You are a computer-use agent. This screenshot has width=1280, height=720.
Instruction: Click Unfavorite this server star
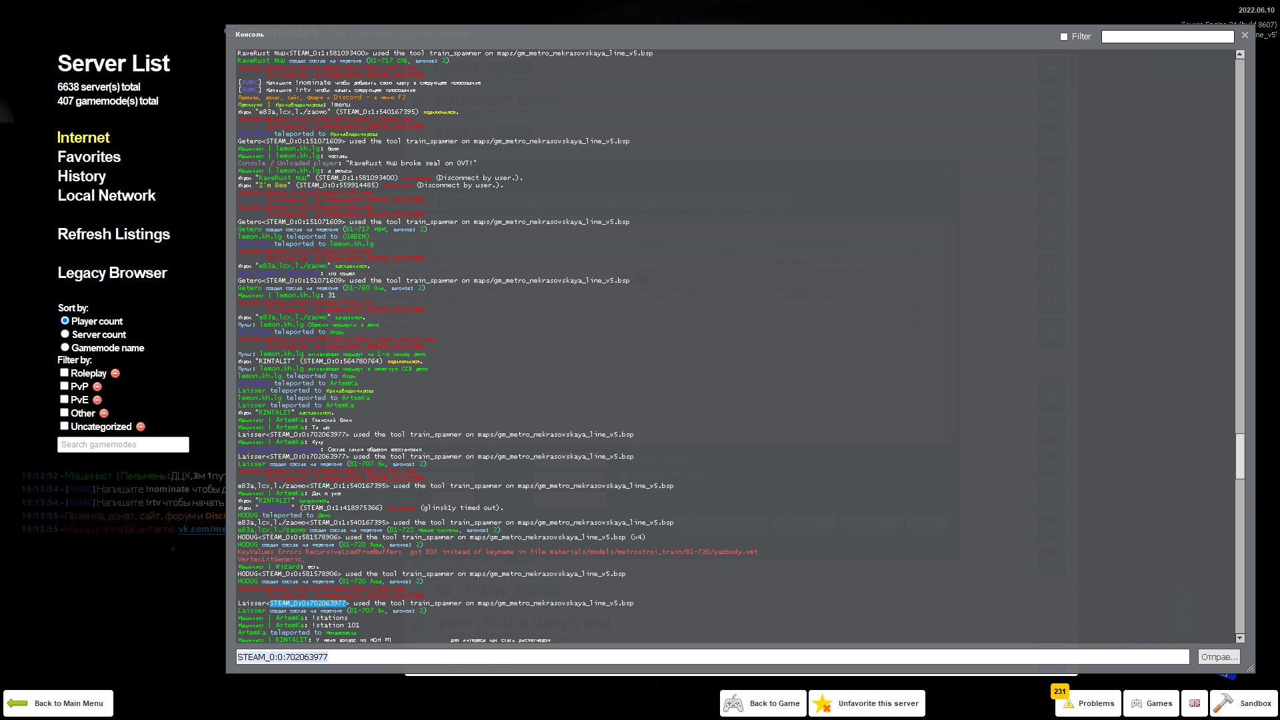867,703
